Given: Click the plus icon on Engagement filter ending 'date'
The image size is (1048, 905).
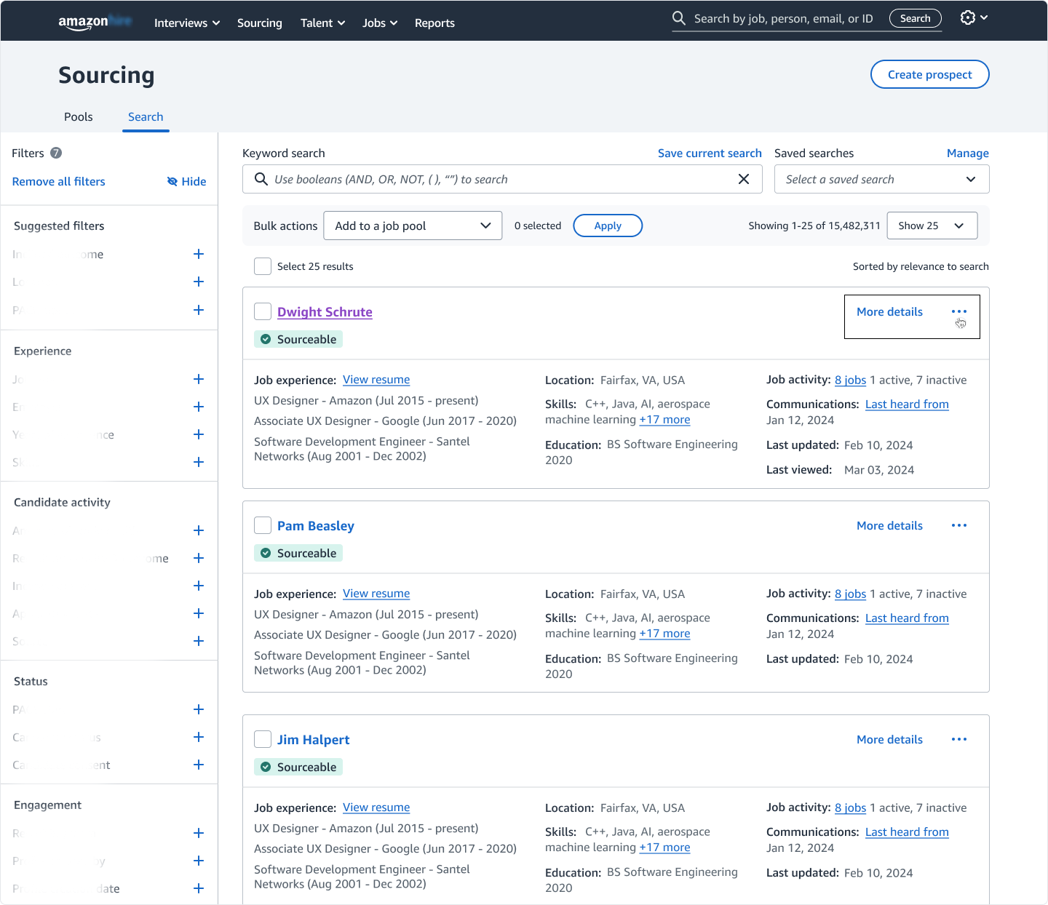Looking at the screenshot, I should 199,888.
